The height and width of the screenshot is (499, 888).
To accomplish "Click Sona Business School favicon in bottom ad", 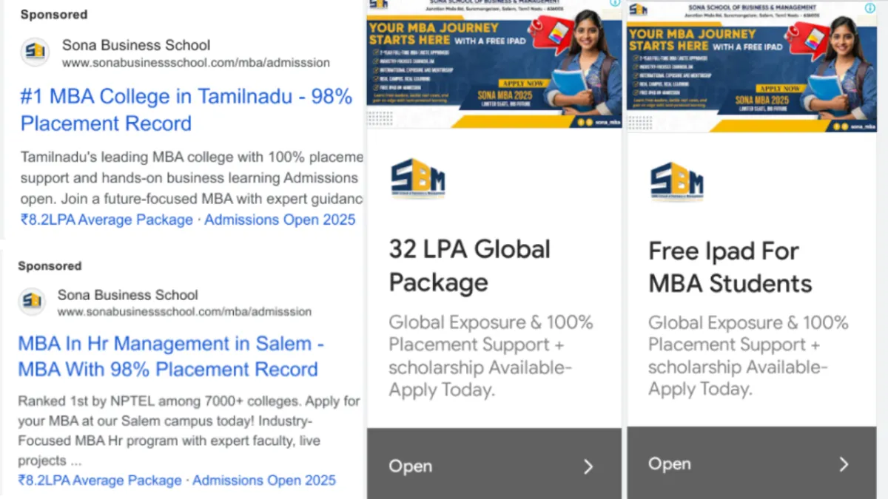I will point(32,301).
